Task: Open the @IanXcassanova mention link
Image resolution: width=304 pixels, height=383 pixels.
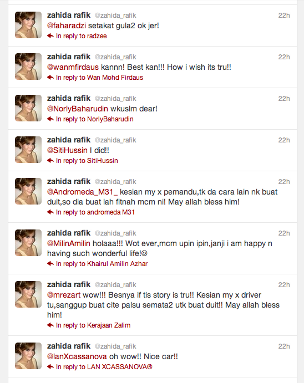Action: [x=77, y=356]
